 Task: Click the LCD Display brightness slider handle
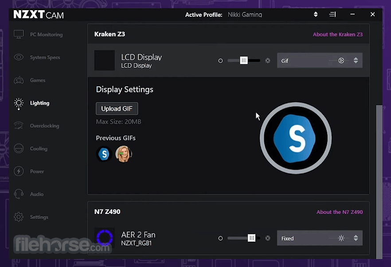[244, 61]
